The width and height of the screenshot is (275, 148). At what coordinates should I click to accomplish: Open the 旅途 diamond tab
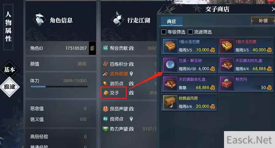pos(10,86)
